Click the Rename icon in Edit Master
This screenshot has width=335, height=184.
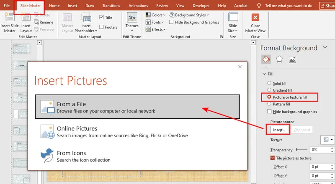(x=36, y=22)
